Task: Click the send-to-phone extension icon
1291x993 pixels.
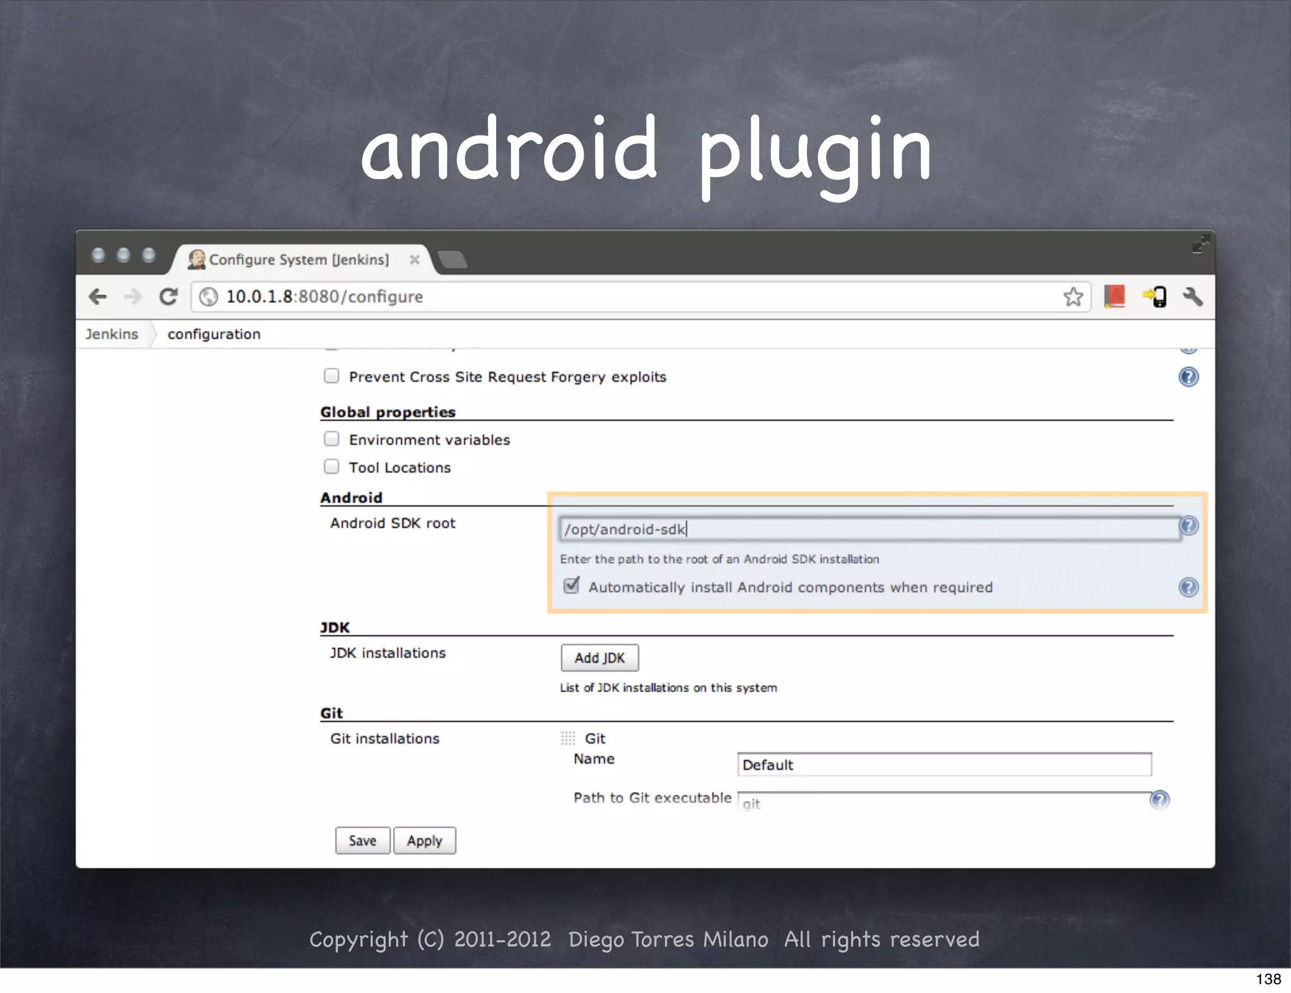Action: pos(1154,297)
